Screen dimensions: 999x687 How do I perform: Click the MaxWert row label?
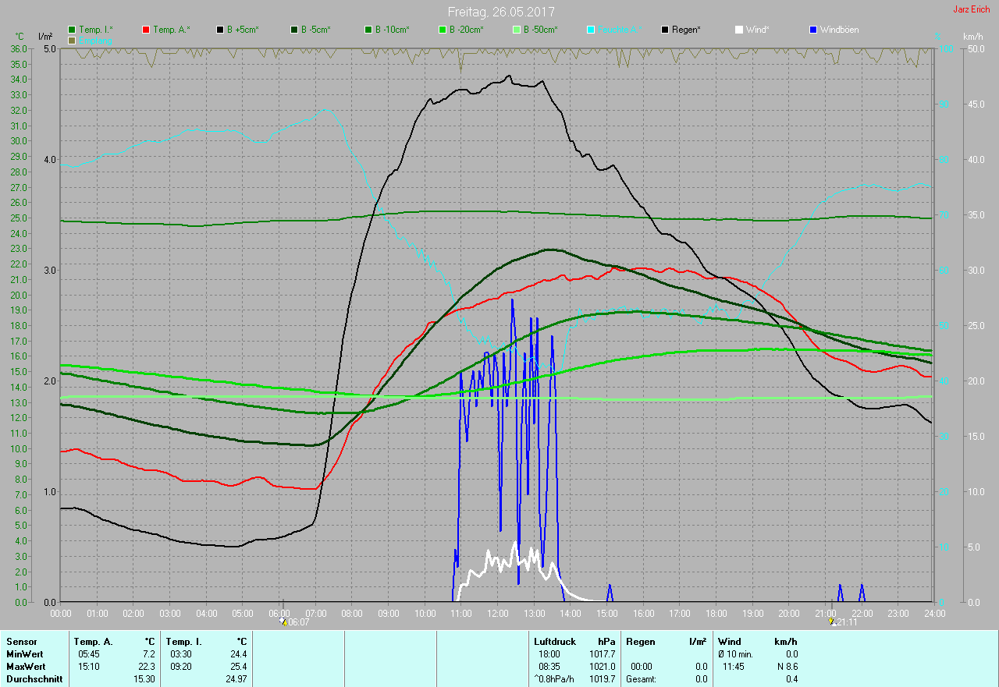pos(25,667)
